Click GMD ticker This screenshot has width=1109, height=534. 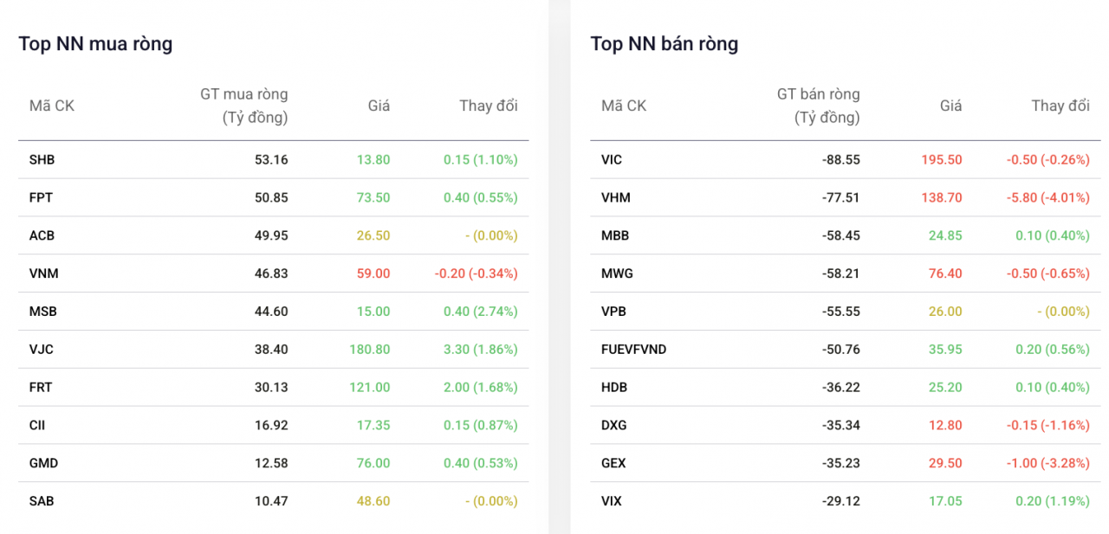[x=43, y=463]
